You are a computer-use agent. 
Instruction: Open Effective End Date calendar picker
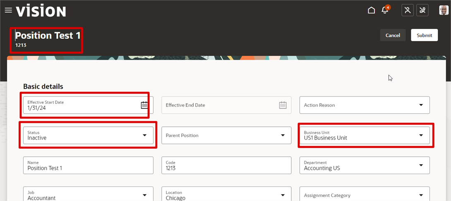(x=283, y=105)
